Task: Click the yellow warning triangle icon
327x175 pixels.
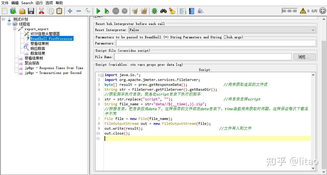Action: pyautogui.click(x=303, y=11)
